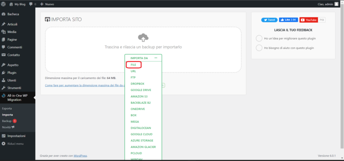Click the WordPress logo icon
344x161 pixels.
click(3, 4)
